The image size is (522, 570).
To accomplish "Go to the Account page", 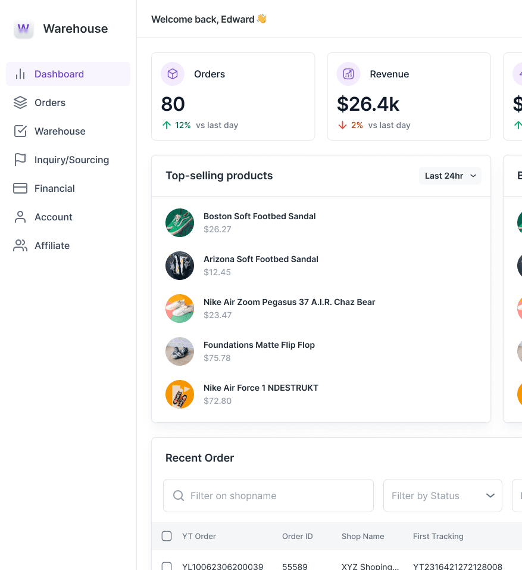I will [68, 217].
